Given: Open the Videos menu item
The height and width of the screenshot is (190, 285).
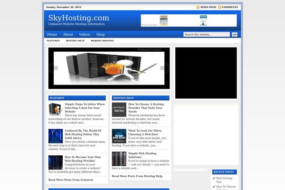Looking at the screenshot, I should [85, 34].
